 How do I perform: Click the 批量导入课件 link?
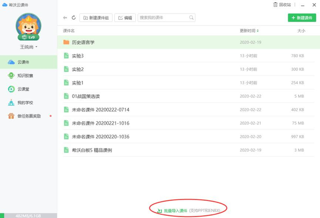click(x=176, y=211)
